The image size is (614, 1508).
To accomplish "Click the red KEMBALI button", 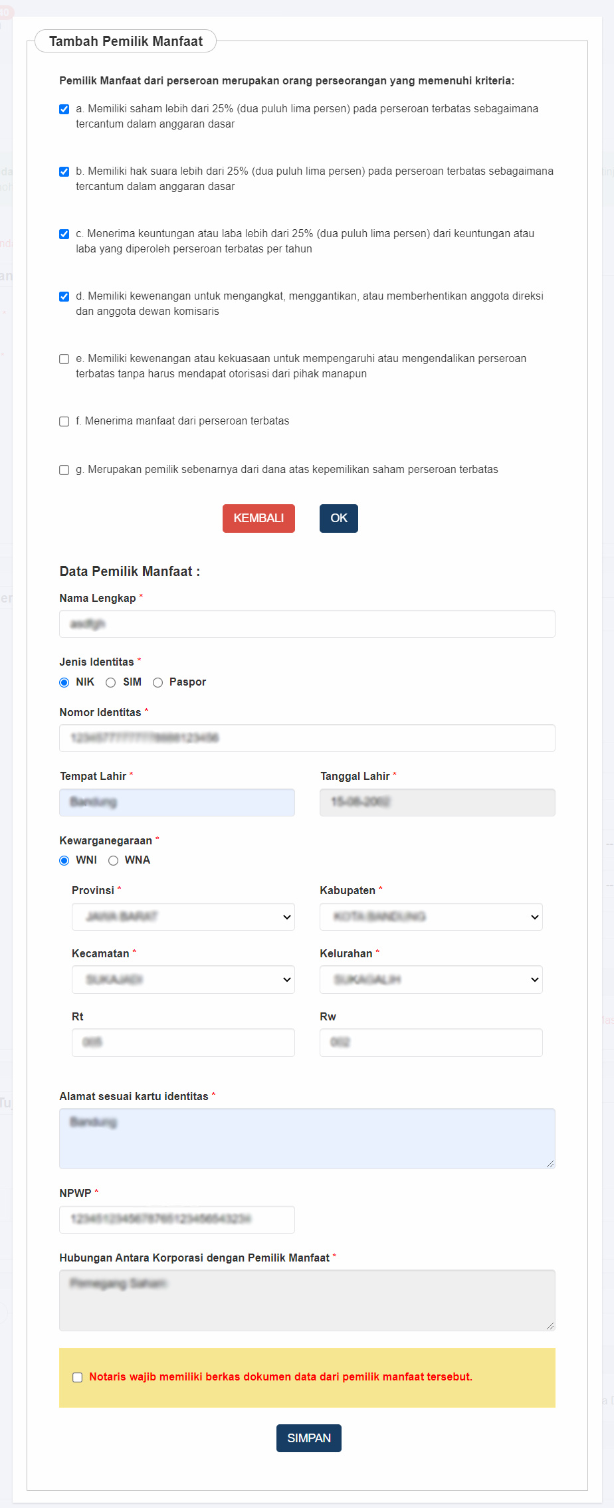I will click(258, 518).
